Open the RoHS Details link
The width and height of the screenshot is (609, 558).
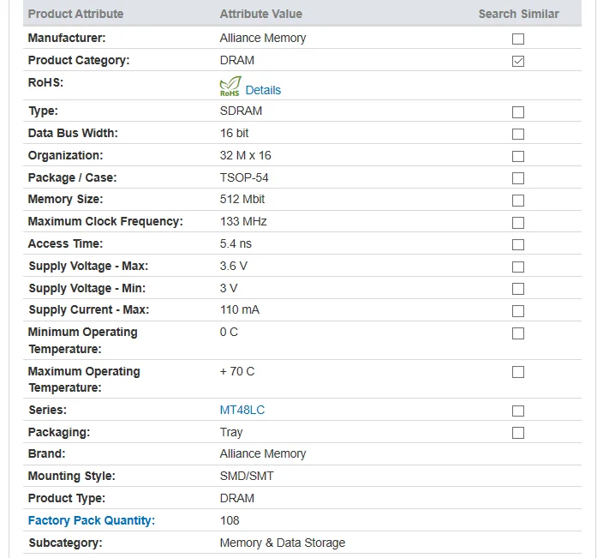(263, 90)
